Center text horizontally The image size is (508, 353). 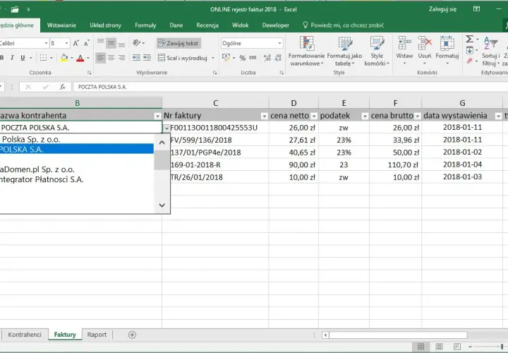click(111, 58)
